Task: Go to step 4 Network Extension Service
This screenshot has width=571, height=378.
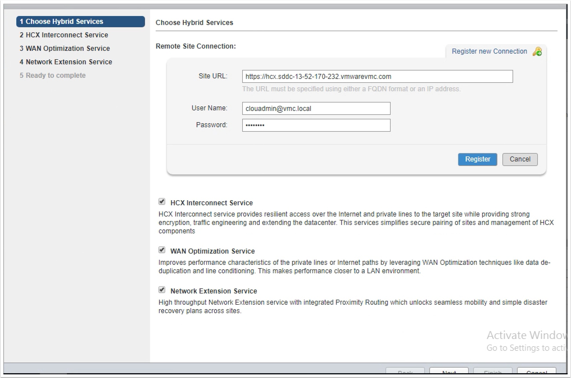Action: 66,62
